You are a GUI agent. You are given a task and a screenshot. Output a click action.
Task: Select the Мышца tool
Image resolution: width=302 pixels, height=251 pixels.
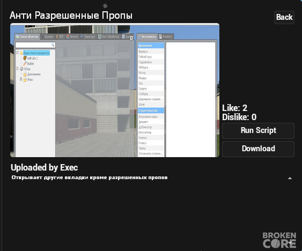click(151, 78)
